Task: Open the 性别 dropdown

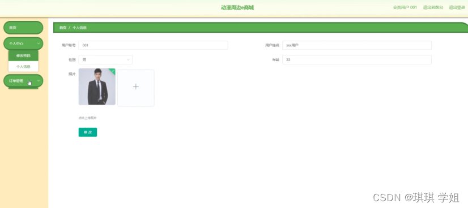Action: [105, 59]
